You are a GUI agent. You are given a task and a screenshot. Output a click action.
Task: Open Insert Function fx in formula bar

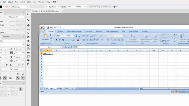coord(71,47)
